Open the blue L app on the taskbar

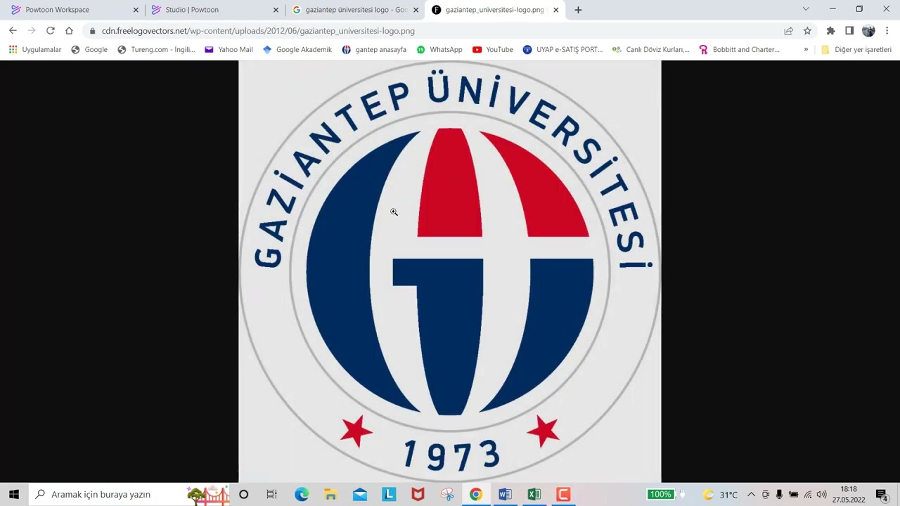pyautogui.click(x=389, y=494)
